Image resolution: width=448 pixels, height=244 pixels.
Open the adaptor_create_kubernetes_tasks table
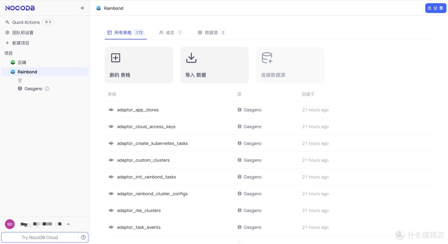[152, 143]
